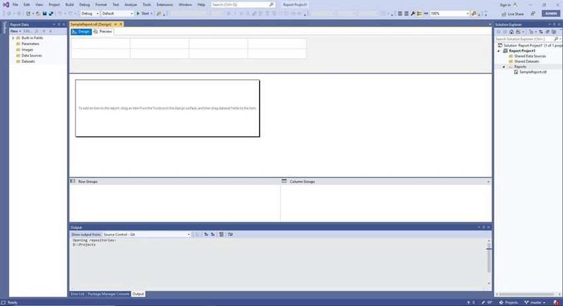Viewport: 563px width, 306px height.
Task: Click the Toolbox side tab
Action: (5, 27)
